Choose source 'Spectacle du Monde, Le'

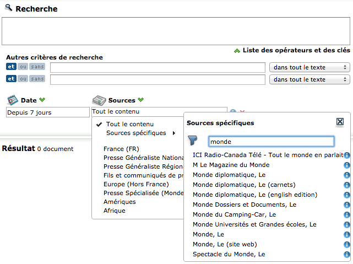point(229,254)
